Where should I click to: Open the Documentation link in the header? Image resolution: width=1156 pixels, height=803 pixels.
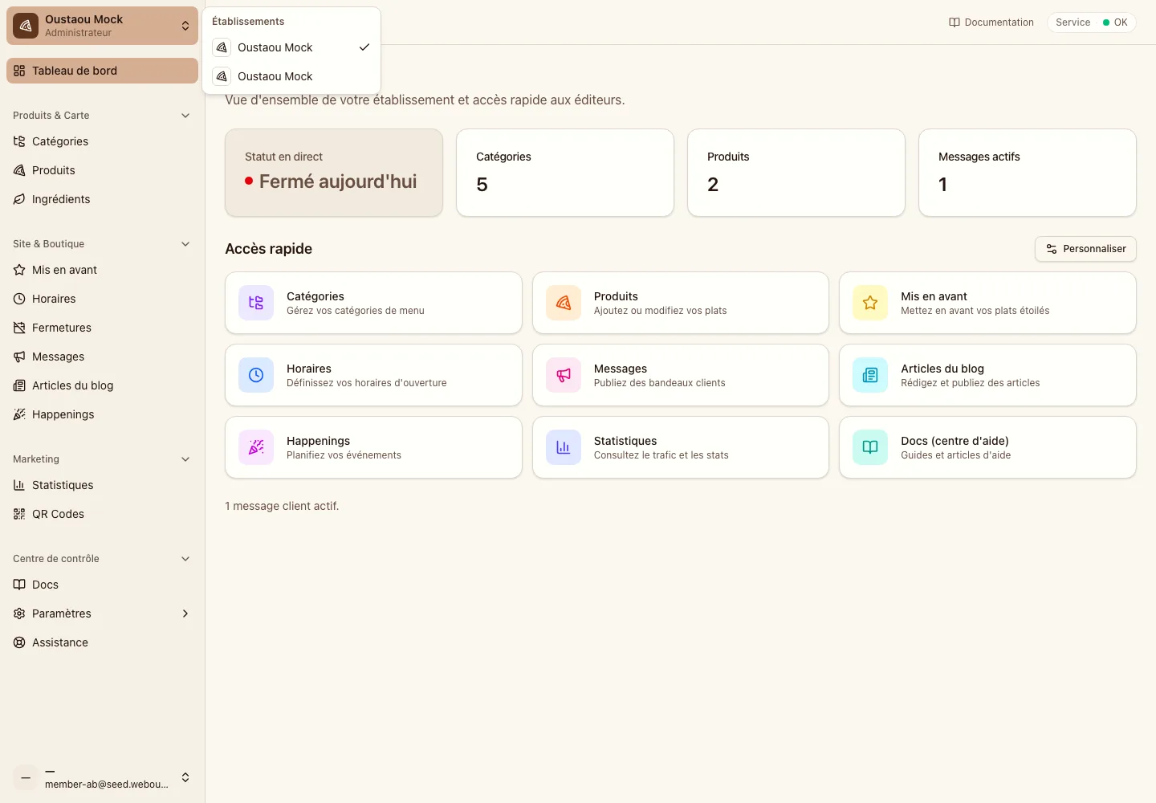[x=991, y=22]
